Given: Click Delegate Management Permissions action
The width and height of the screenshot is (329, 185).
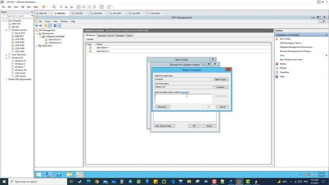Looking at the screenshot, I should click(296, 47).
